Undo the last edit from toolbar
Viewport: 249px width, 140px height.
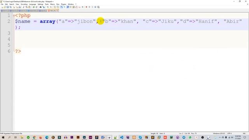[x=33, y=7]
